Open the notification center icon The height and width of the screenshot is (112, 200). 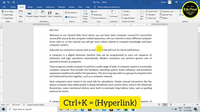pyautogui.click(x=196, y=109)
